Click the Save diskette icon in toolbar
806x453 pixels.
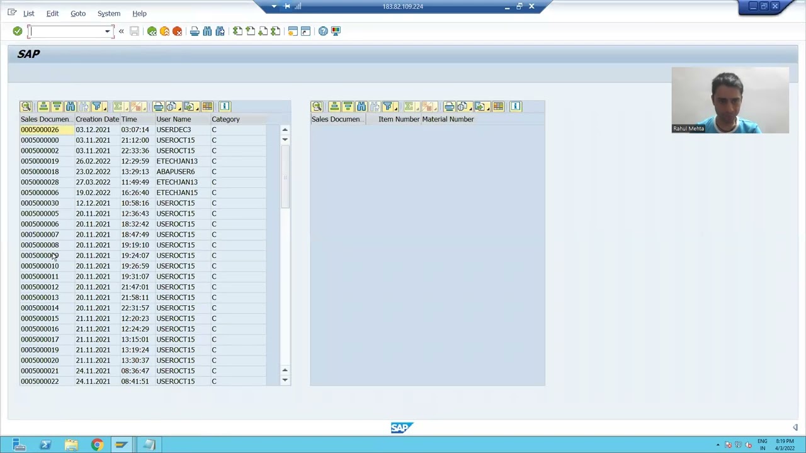[x=134, y=31]
